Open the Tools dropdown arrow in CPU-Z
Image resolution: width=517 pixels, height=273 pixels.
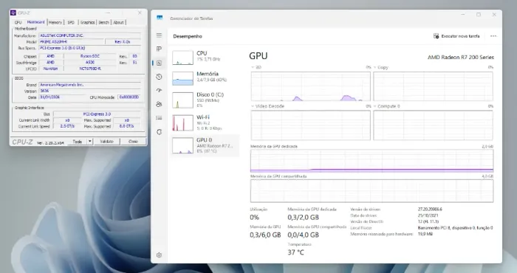click(89, 141)
